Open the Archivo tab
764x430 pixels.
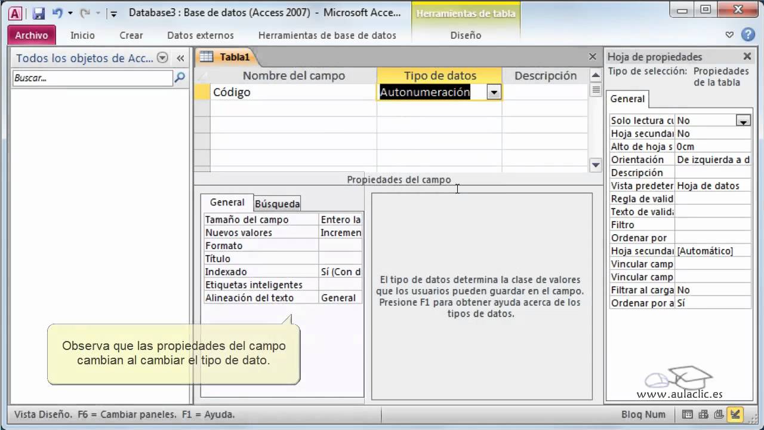point(32,35)
